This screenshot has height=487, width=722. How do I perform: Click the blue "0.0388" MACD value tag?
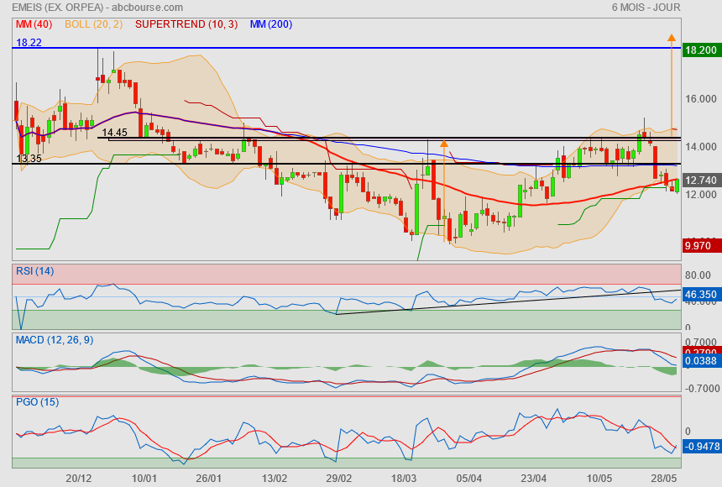[701, 361]
